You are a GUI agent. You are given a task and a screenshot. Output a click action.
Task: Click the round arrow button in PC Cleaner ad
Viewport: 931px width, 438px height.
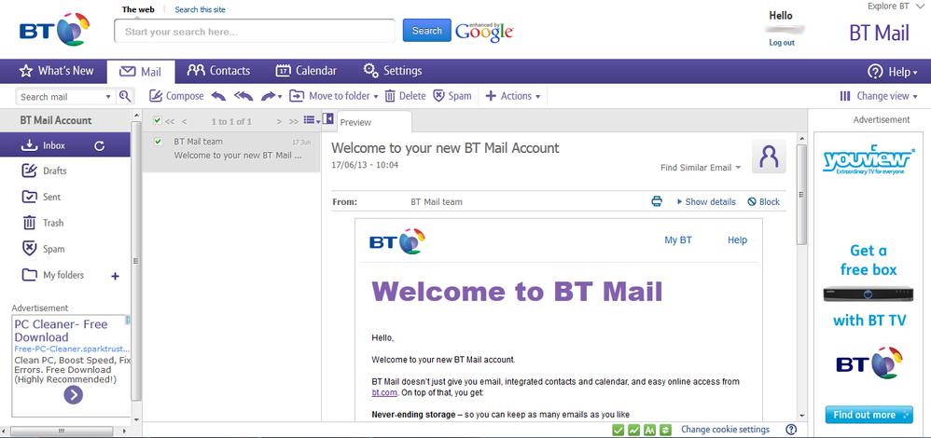click(73, 395)
